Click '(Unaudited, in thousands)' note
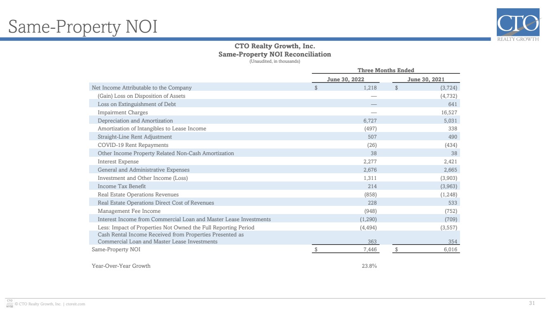Image resolution: width=550 pixels, height=309 pixels. pyautogui.click(x=275, y=61)
